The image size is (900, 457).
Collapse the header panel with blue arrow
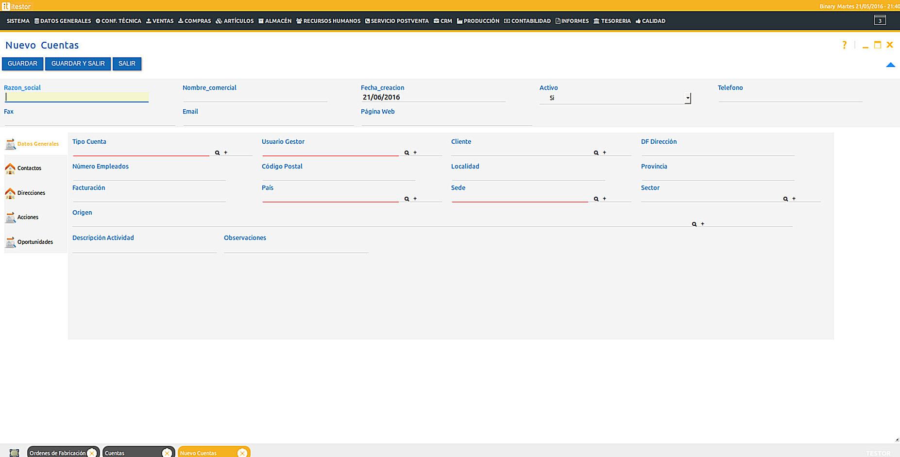[x=890, y=65]
